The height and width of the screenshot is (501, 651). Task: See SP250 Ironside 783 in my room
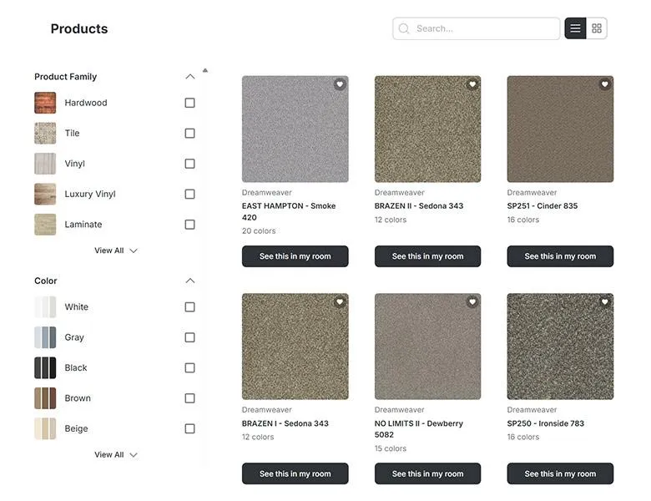click(560, 473)
